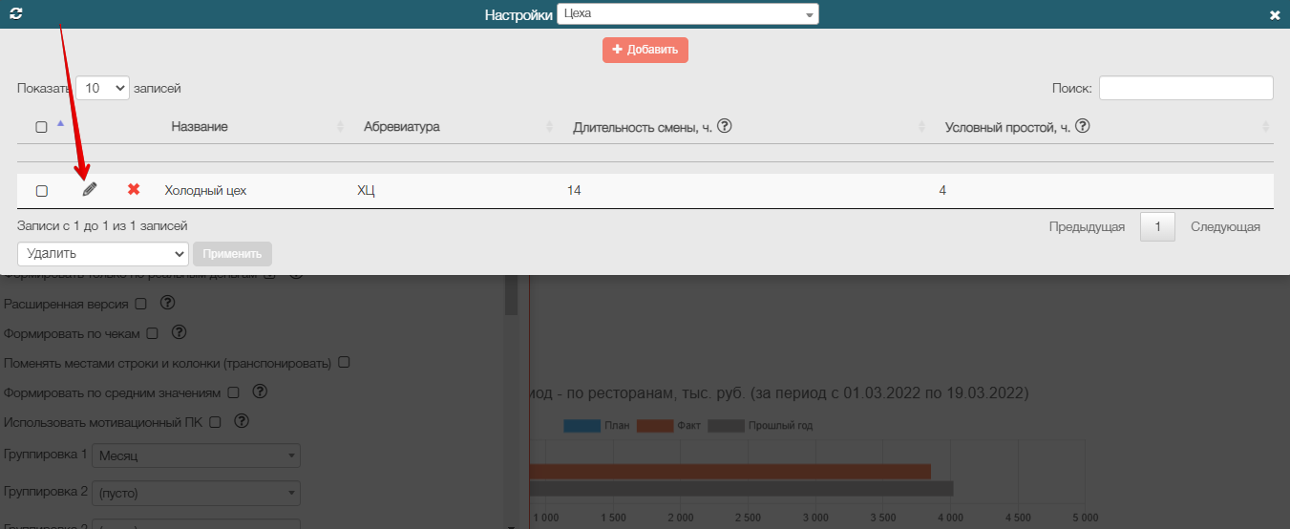1290x529 pixels.
Task: Tick the select-all checkbox in table header
Action: point(41,127)
